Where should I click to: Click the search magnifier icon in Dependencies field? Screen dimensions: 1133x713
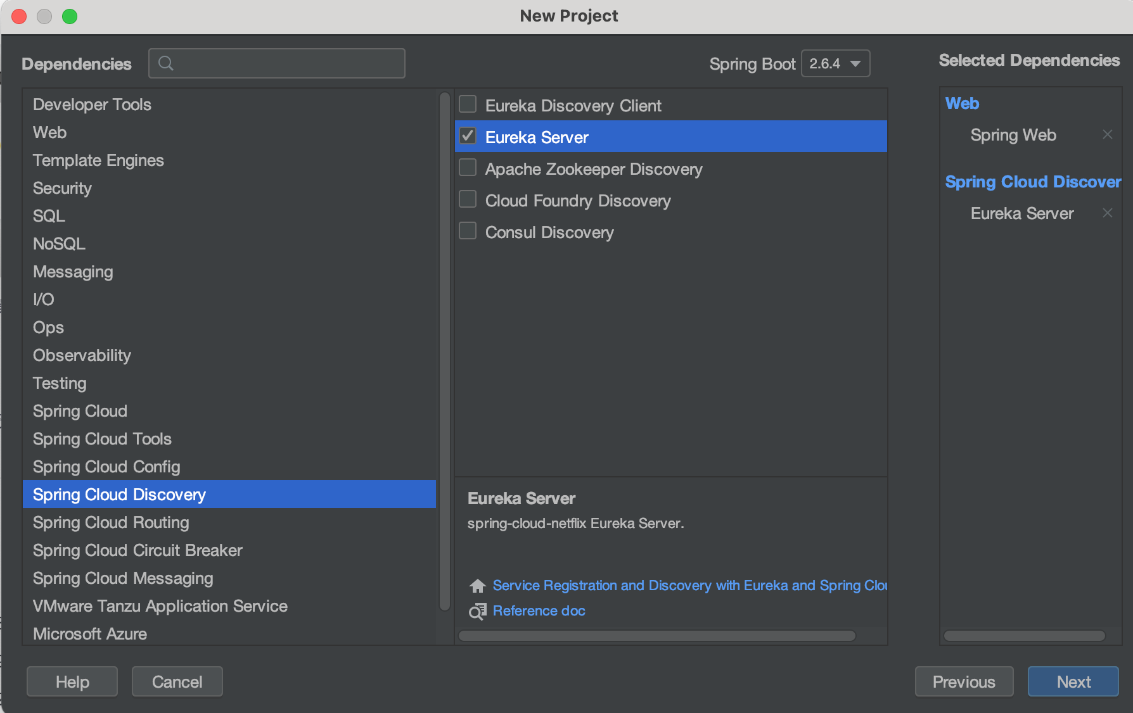click(x=166, y=63)
